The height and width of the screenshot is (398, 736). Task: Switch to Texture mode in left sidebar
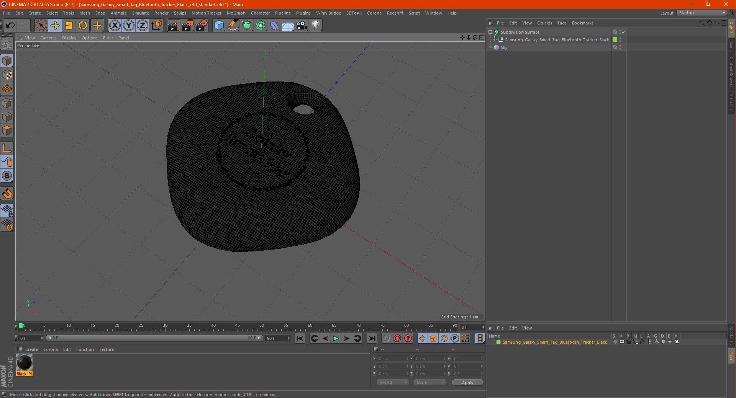(x=7, y=75)
